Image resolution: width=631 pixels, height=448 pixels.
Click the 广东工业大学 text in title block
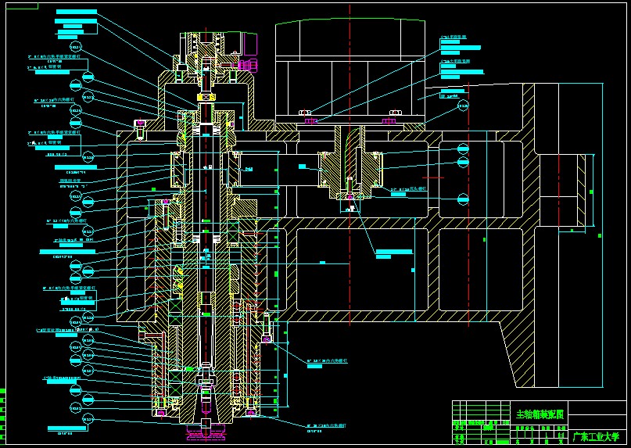(x=596, y=436)
